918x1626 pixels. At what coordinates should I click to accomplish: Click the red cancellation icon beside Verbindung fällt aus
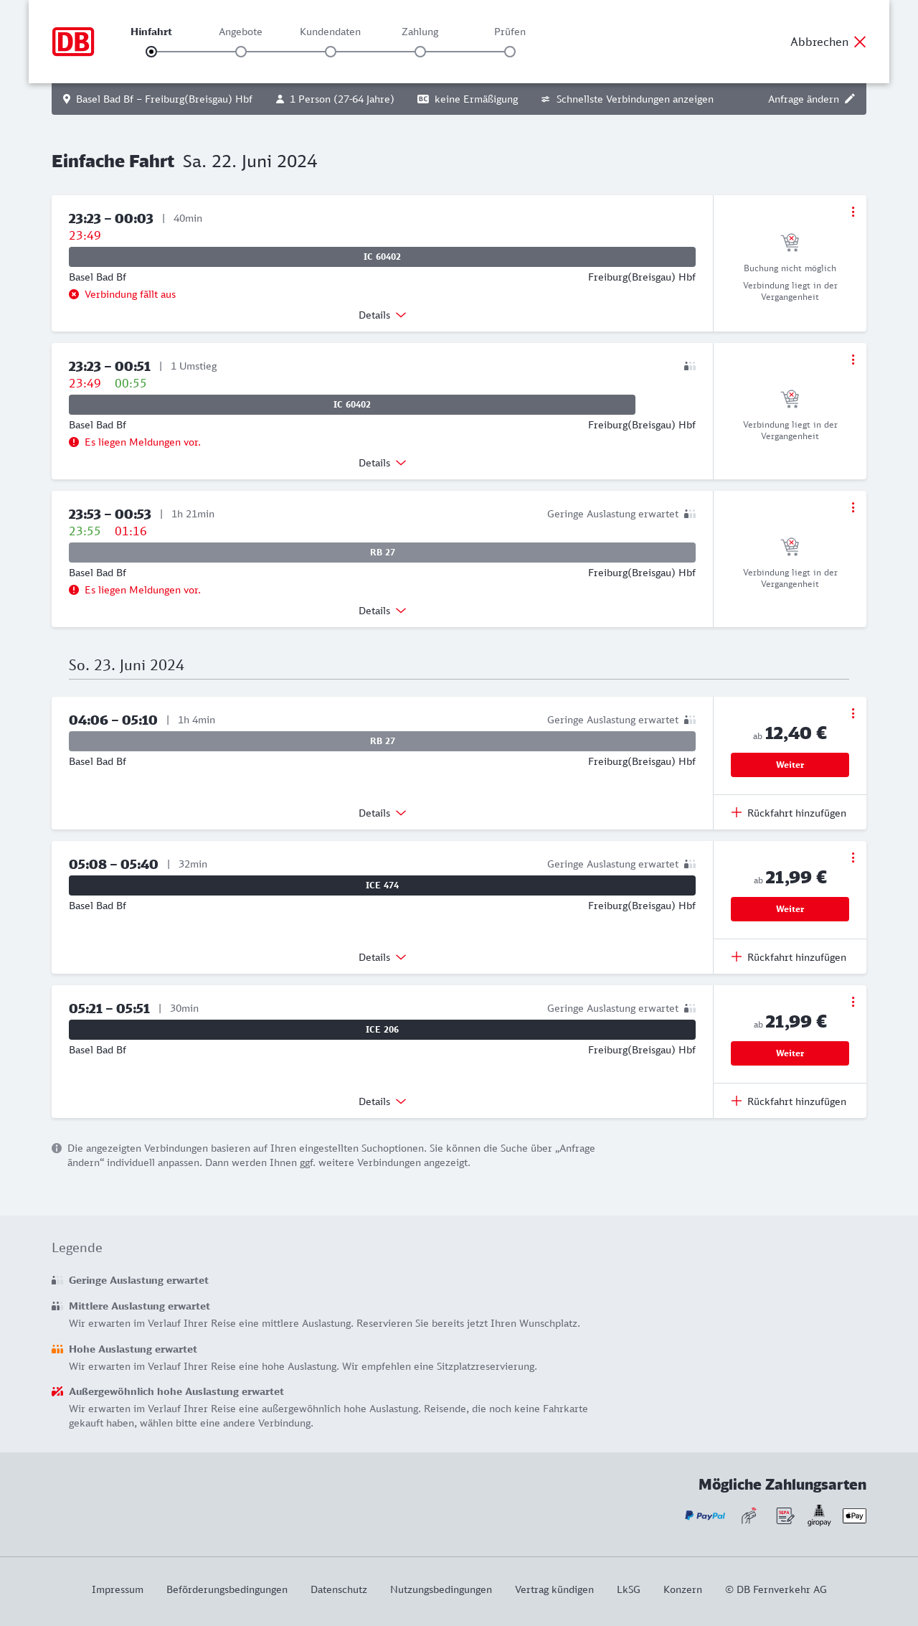click(x=74, y=294)
